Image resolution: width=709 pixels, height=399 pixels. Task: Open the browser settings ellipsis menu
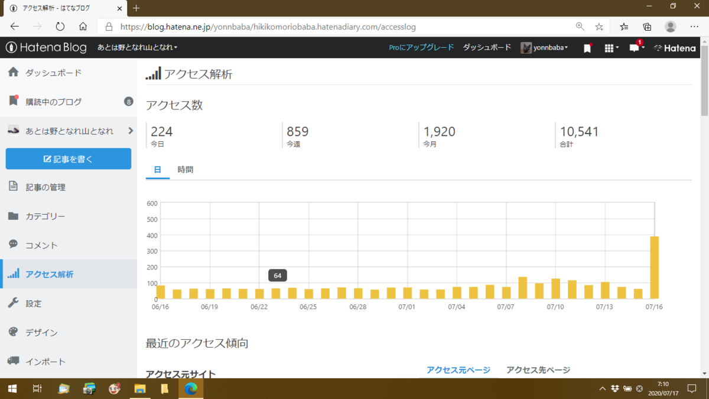click(694, 27)
